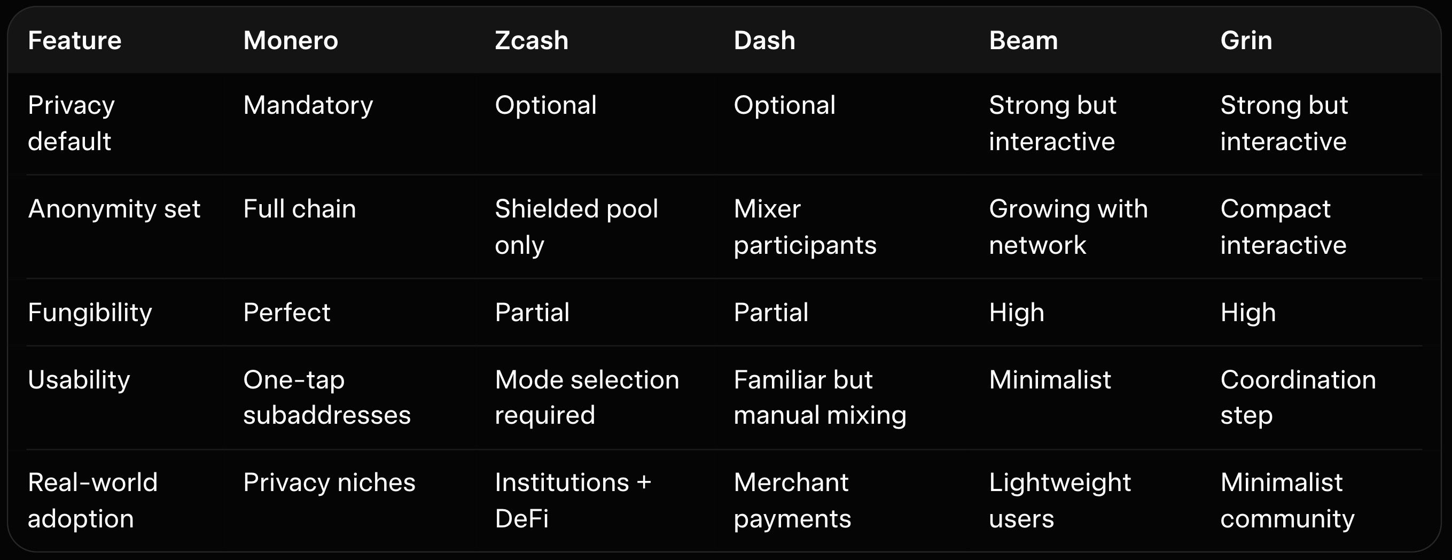Click the Usability row label
Screen dimensions: 1452x560
coord(79,379)
